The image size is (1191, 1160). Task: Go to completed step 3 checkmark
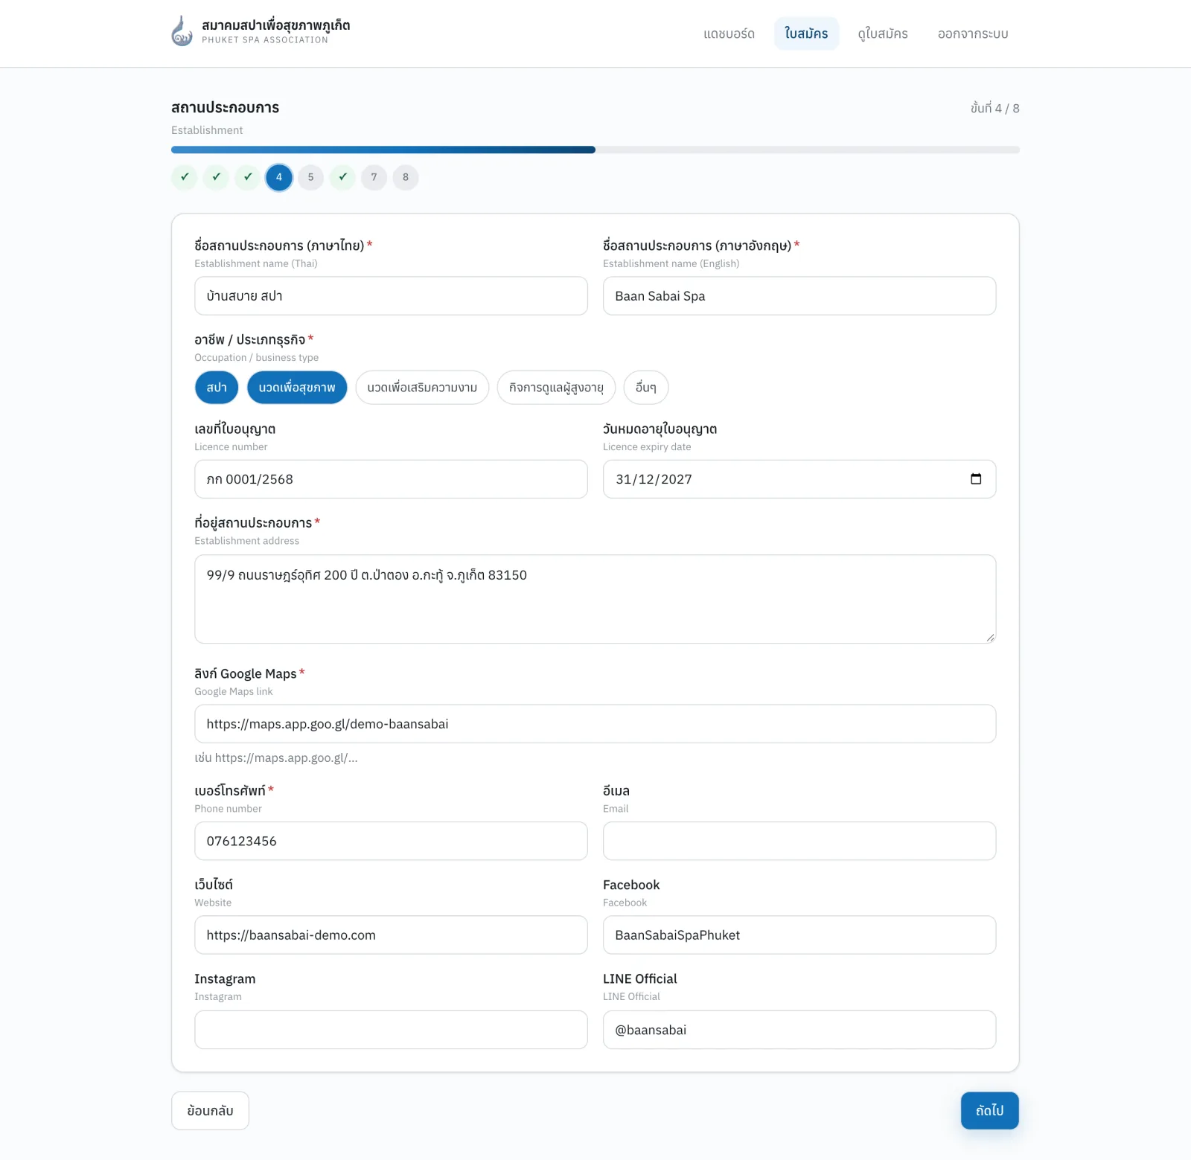pyautogui.click(x=248, y=177)
